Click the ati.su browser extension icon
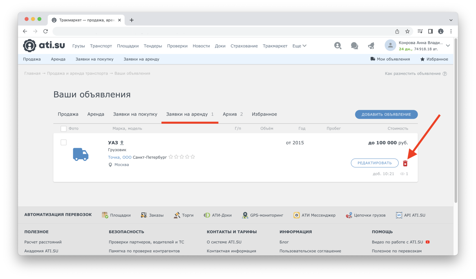476x279 pixels. [x=441, y=31]
